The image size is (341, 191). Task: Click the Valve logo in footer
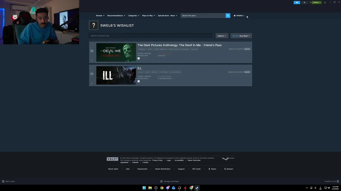(x=112, y=159)
